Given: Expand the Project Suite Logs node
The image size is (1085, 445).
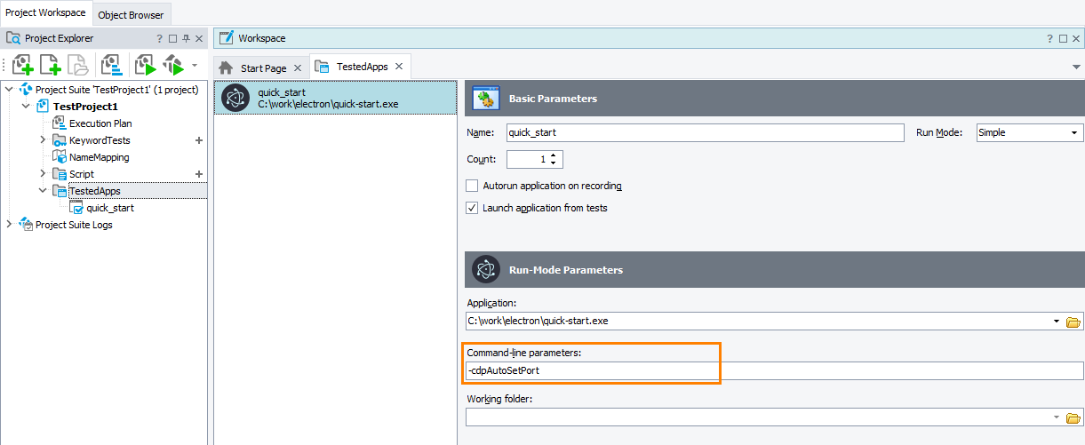Looking at the screenshot, I should click(9, 225).
